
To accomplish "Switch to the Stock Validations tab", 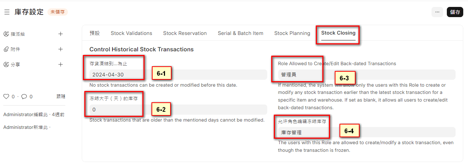I will click(131, 33).
